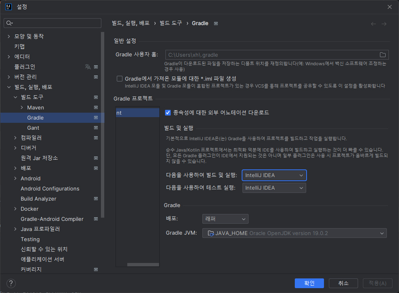The height and width of the screenshot is (293, 399).
Task: Click the forward navigation arrow
Action: (x=384, y=24)
